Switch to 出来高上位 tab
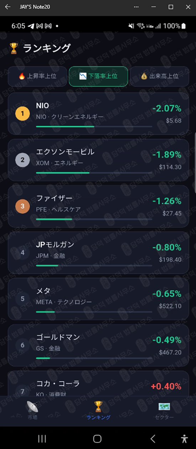This screenshot has width=196, height=449. pos(159,76)
